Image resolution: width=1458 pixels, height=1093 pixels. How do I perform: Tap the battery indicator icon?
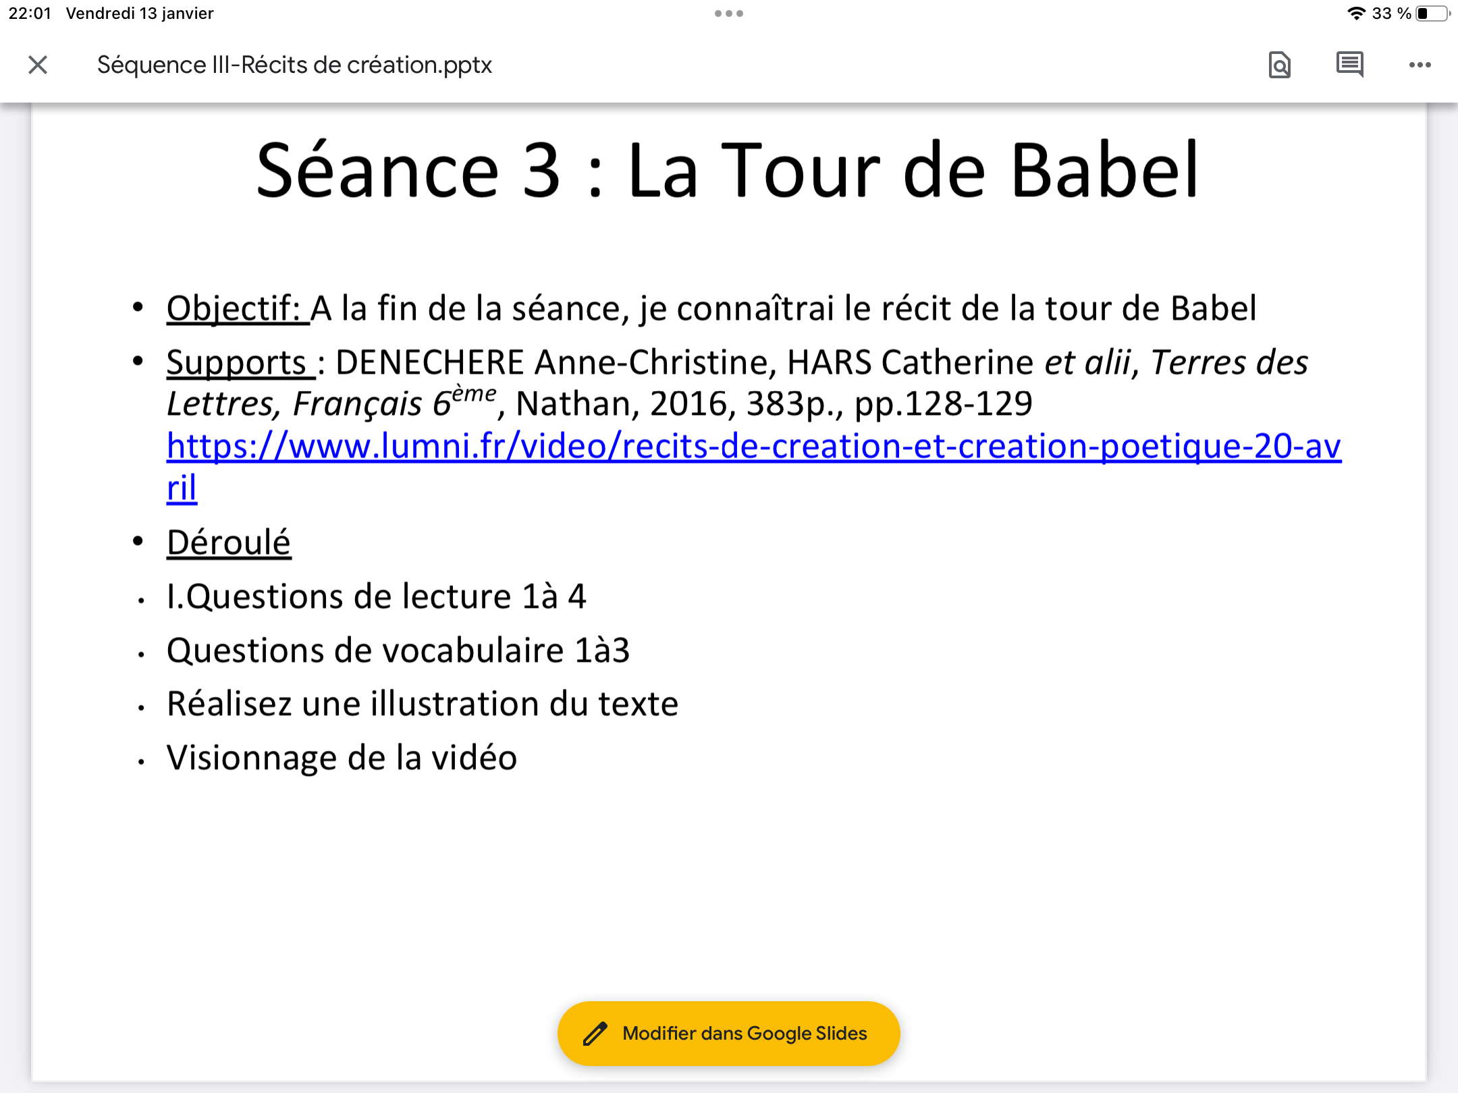pos(1432,13)
